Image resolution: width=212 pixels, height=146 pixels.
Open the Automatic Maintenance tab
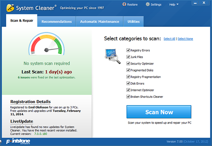pyautogui.click(x=99, y=22)
